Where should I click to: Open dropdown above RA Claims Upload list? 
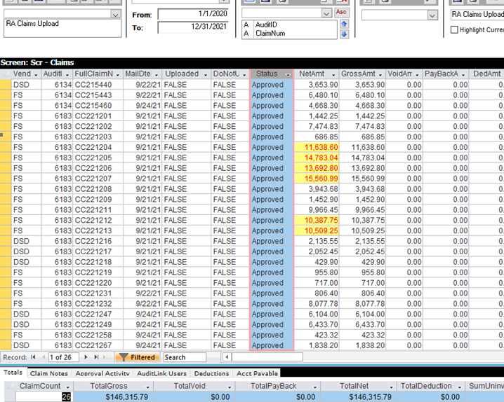(x=116, y=13)
